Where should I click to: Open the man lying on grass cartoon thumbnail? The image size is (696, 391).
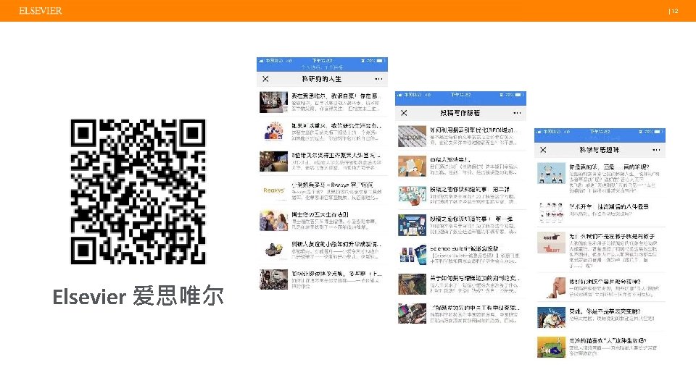(x=551, y=347)
